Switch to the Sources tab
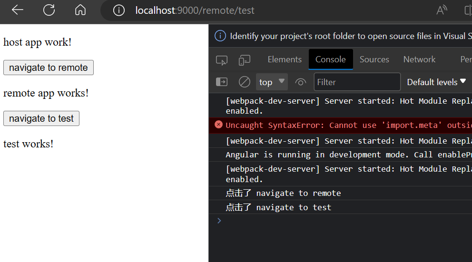 (x=374, y=59)
